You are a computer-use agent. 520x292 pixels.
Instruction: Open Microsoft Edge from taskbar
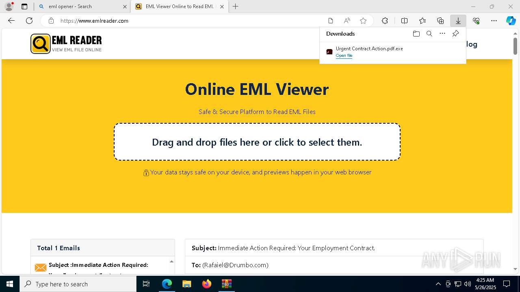pos(167,284)
